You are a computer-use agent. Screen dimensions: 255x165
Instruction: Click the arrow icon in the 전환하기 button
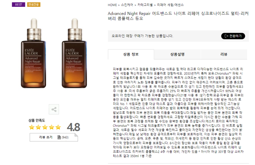click(227, 36)
